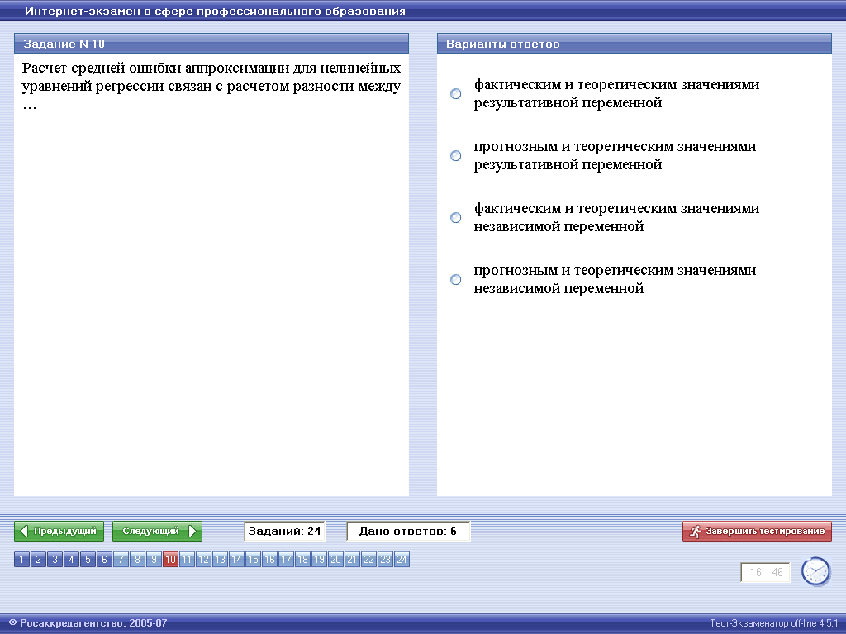Go to question 15
Image resolution: width=846 pixels, height=634 pixels.
point(253,560)
